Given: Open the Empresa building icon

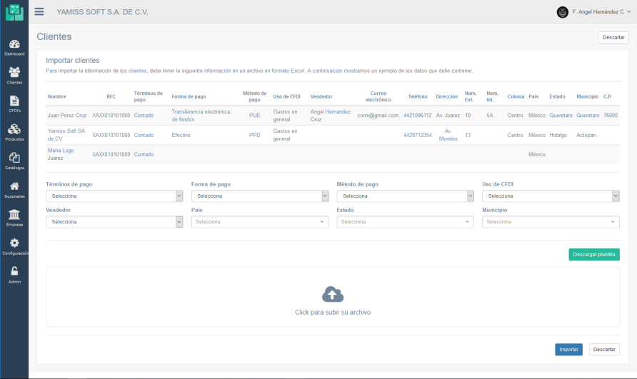Looking at the screenshot, I should (x=14, y=215).
